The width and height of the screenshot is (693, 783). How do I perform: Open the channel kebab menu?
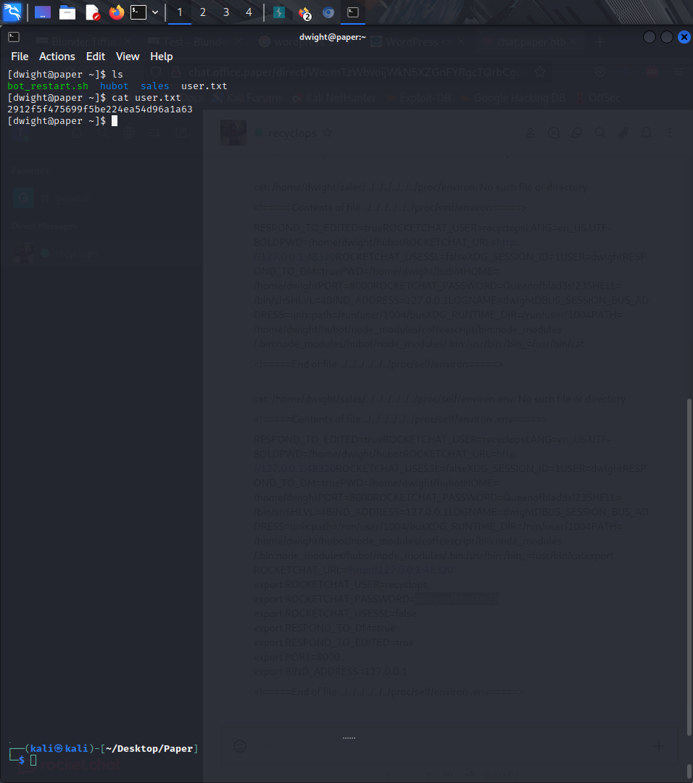(669, 133)
